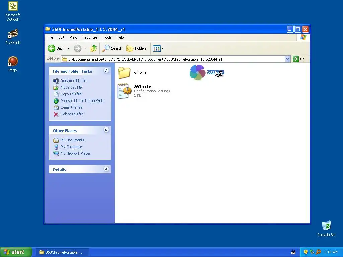Open the Start menu
Screen dimensions: 343x257
pyautogui.click(x=16, y=252)
